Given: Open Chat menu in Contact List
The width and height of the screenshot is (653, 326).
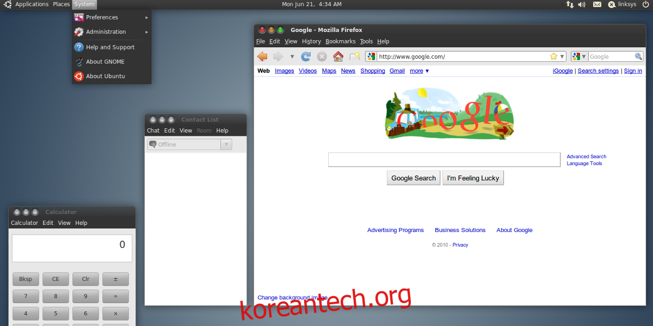Looking at the screenshot, I should (153, 130).
